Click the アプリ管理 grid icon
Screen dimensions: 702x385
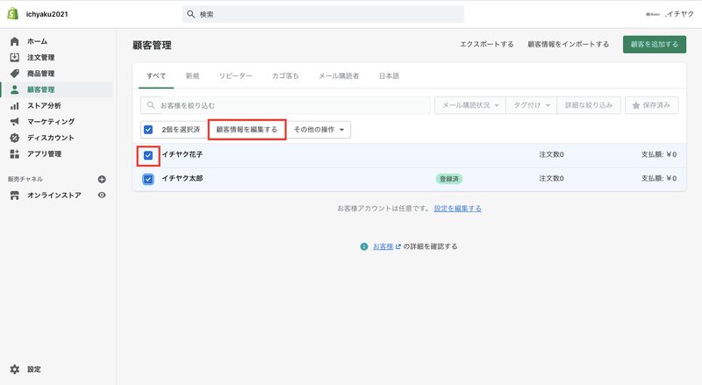pos(15,154)
